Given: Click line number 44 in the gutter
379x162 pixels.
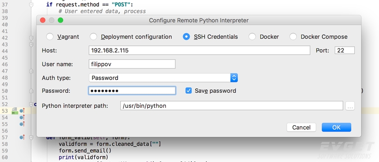Looking at the screenshot, I should 5,51.
